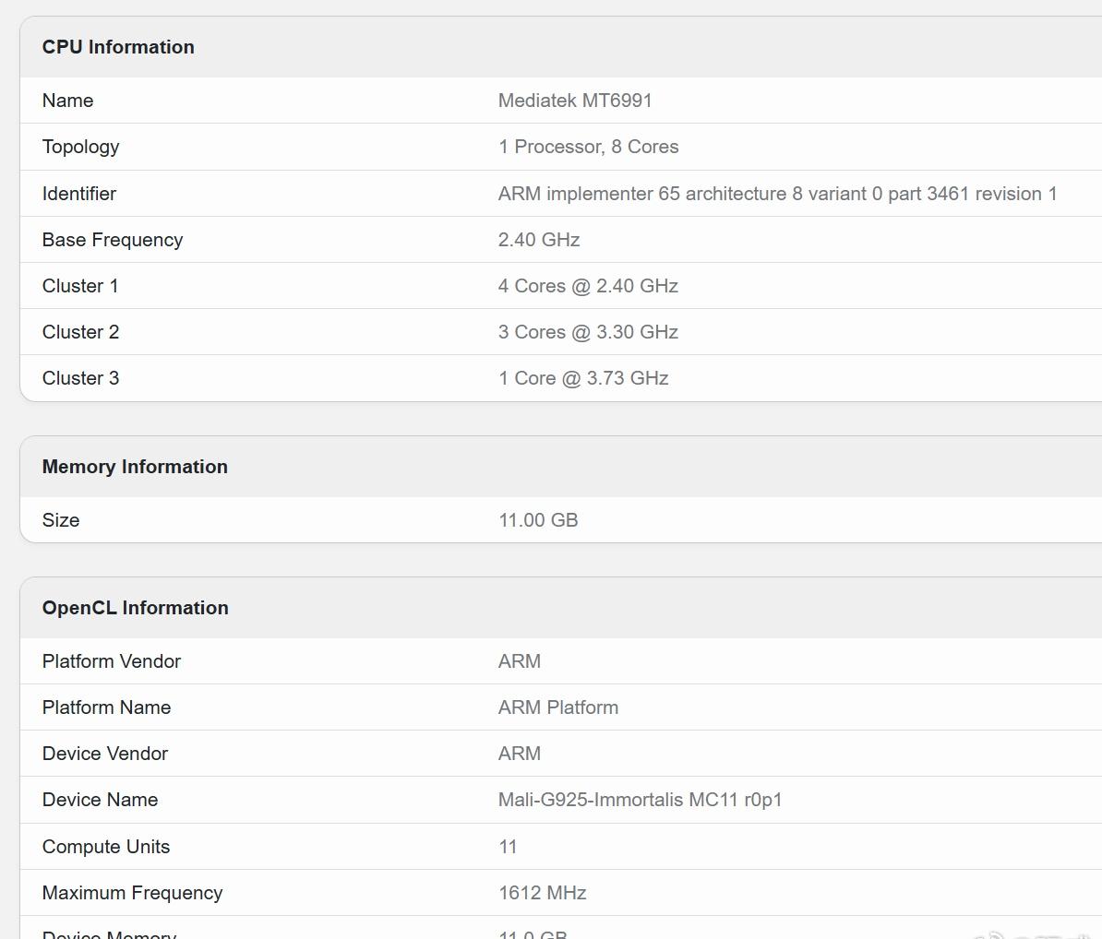The image size is (1102, 939).
Task: Select the Maximum Frequency value 1612 MHz
Action: point(542,894)
